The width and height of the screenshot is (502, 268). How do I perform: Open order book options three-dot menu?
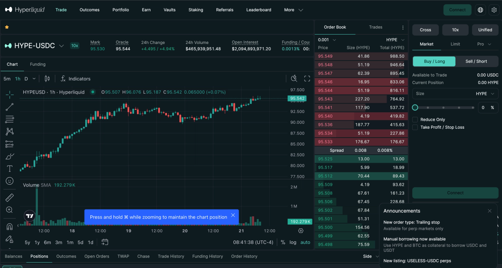[403, 28]
